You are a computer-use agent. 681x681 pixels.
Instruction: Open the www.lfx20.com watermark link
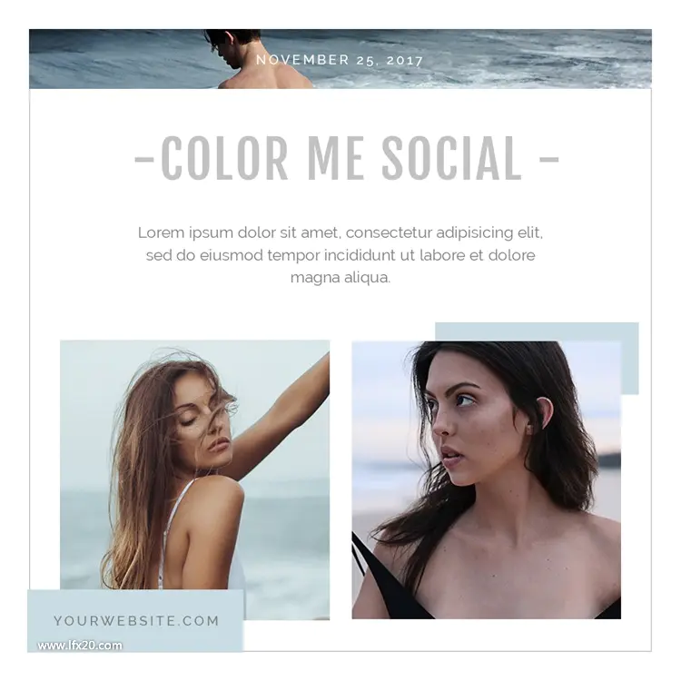coord(80,646)
